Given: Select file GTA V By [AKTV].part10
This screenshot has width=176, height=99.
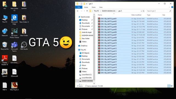Looking at the screenshot, I should tap(134, 43).
